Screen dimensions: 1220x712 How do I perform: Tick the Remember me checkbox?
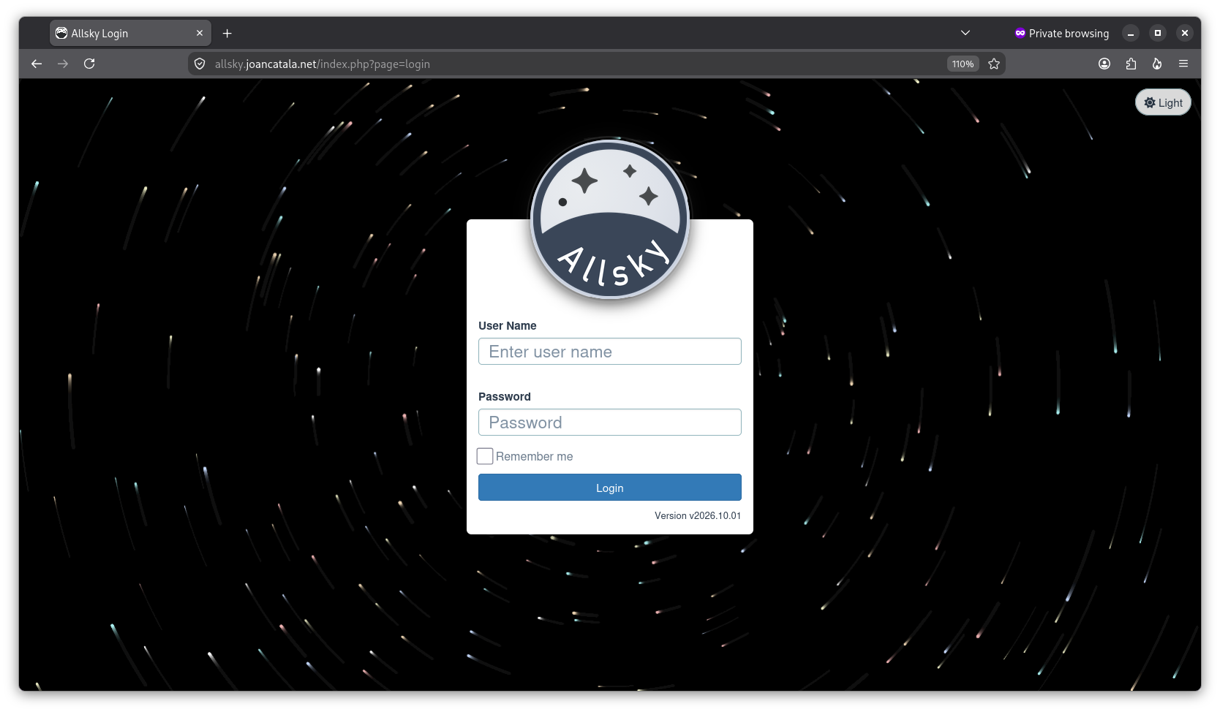(485, 456)
